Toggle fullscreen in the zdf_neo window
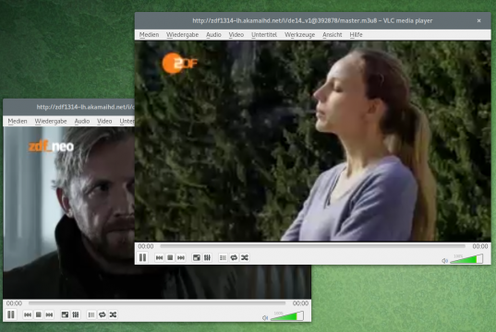The width and height of the screenshot is (496, 332). click(65, 314)
